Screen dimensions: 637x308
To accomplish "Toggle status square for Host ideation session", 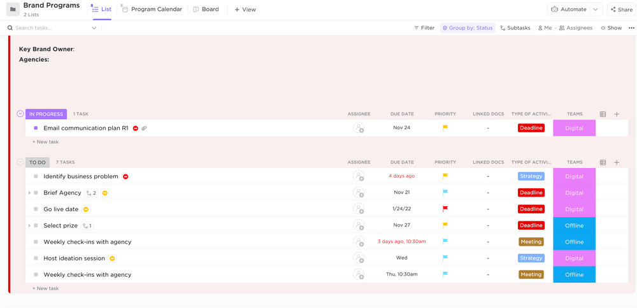I will [x=36, y=258].
